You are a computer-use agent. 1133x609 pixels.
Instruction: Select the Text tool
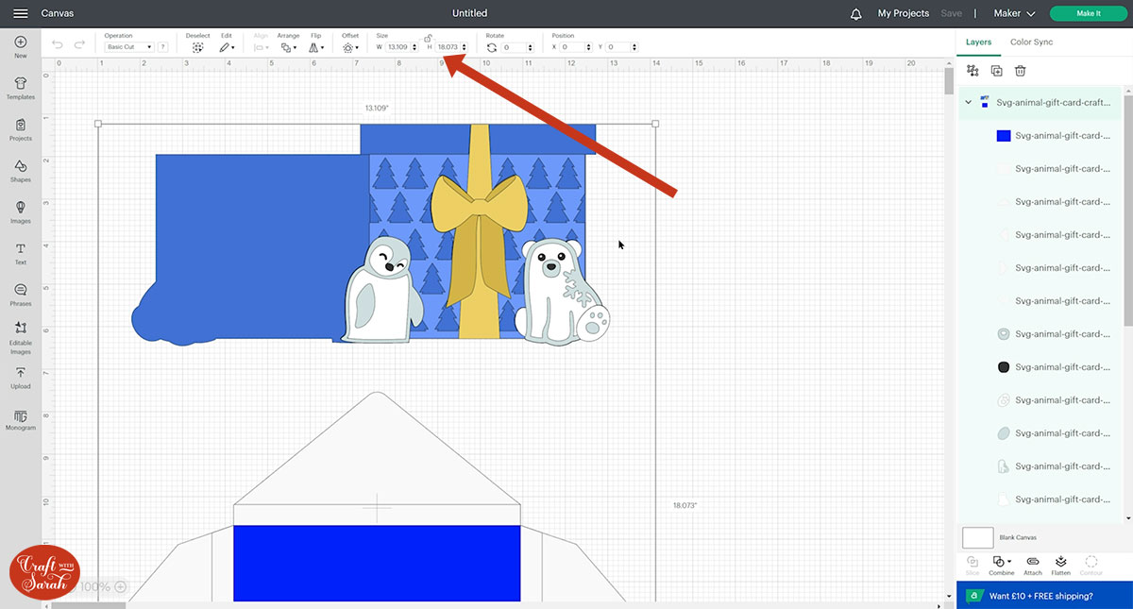coord(20,252)
